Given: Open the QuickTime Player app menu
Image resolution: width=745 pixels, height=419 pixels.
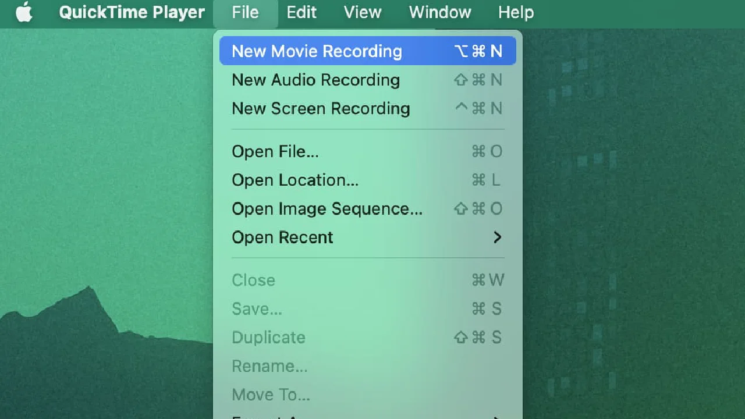Looking at the screenshot, I should [132, 12].
